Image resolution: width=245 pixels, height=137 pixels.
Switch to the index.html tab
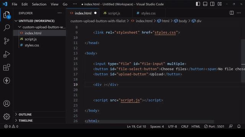(83, 13)
